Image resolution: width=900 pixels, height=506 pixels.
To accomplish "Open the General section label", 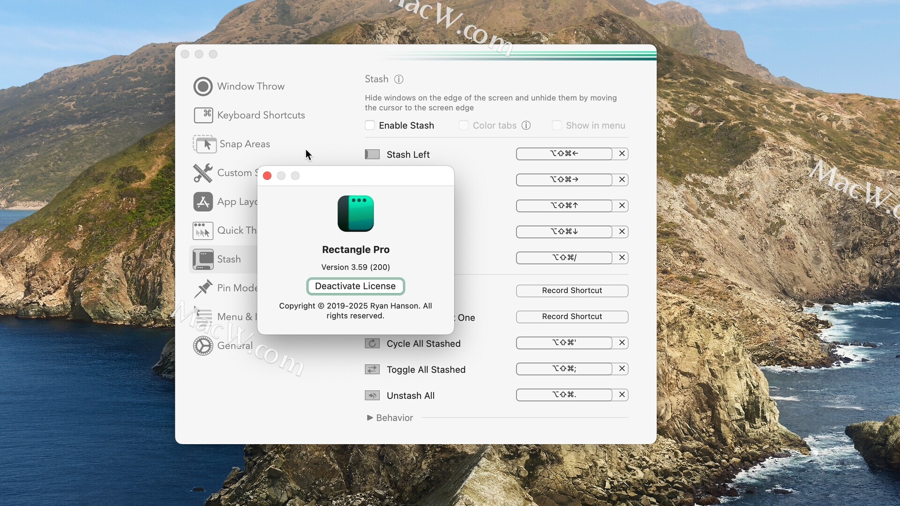I will pos(235,346).
